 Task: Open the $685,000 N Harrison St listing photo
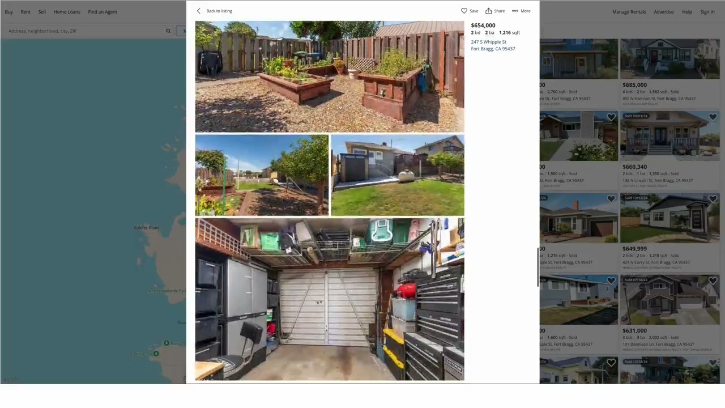669,59
